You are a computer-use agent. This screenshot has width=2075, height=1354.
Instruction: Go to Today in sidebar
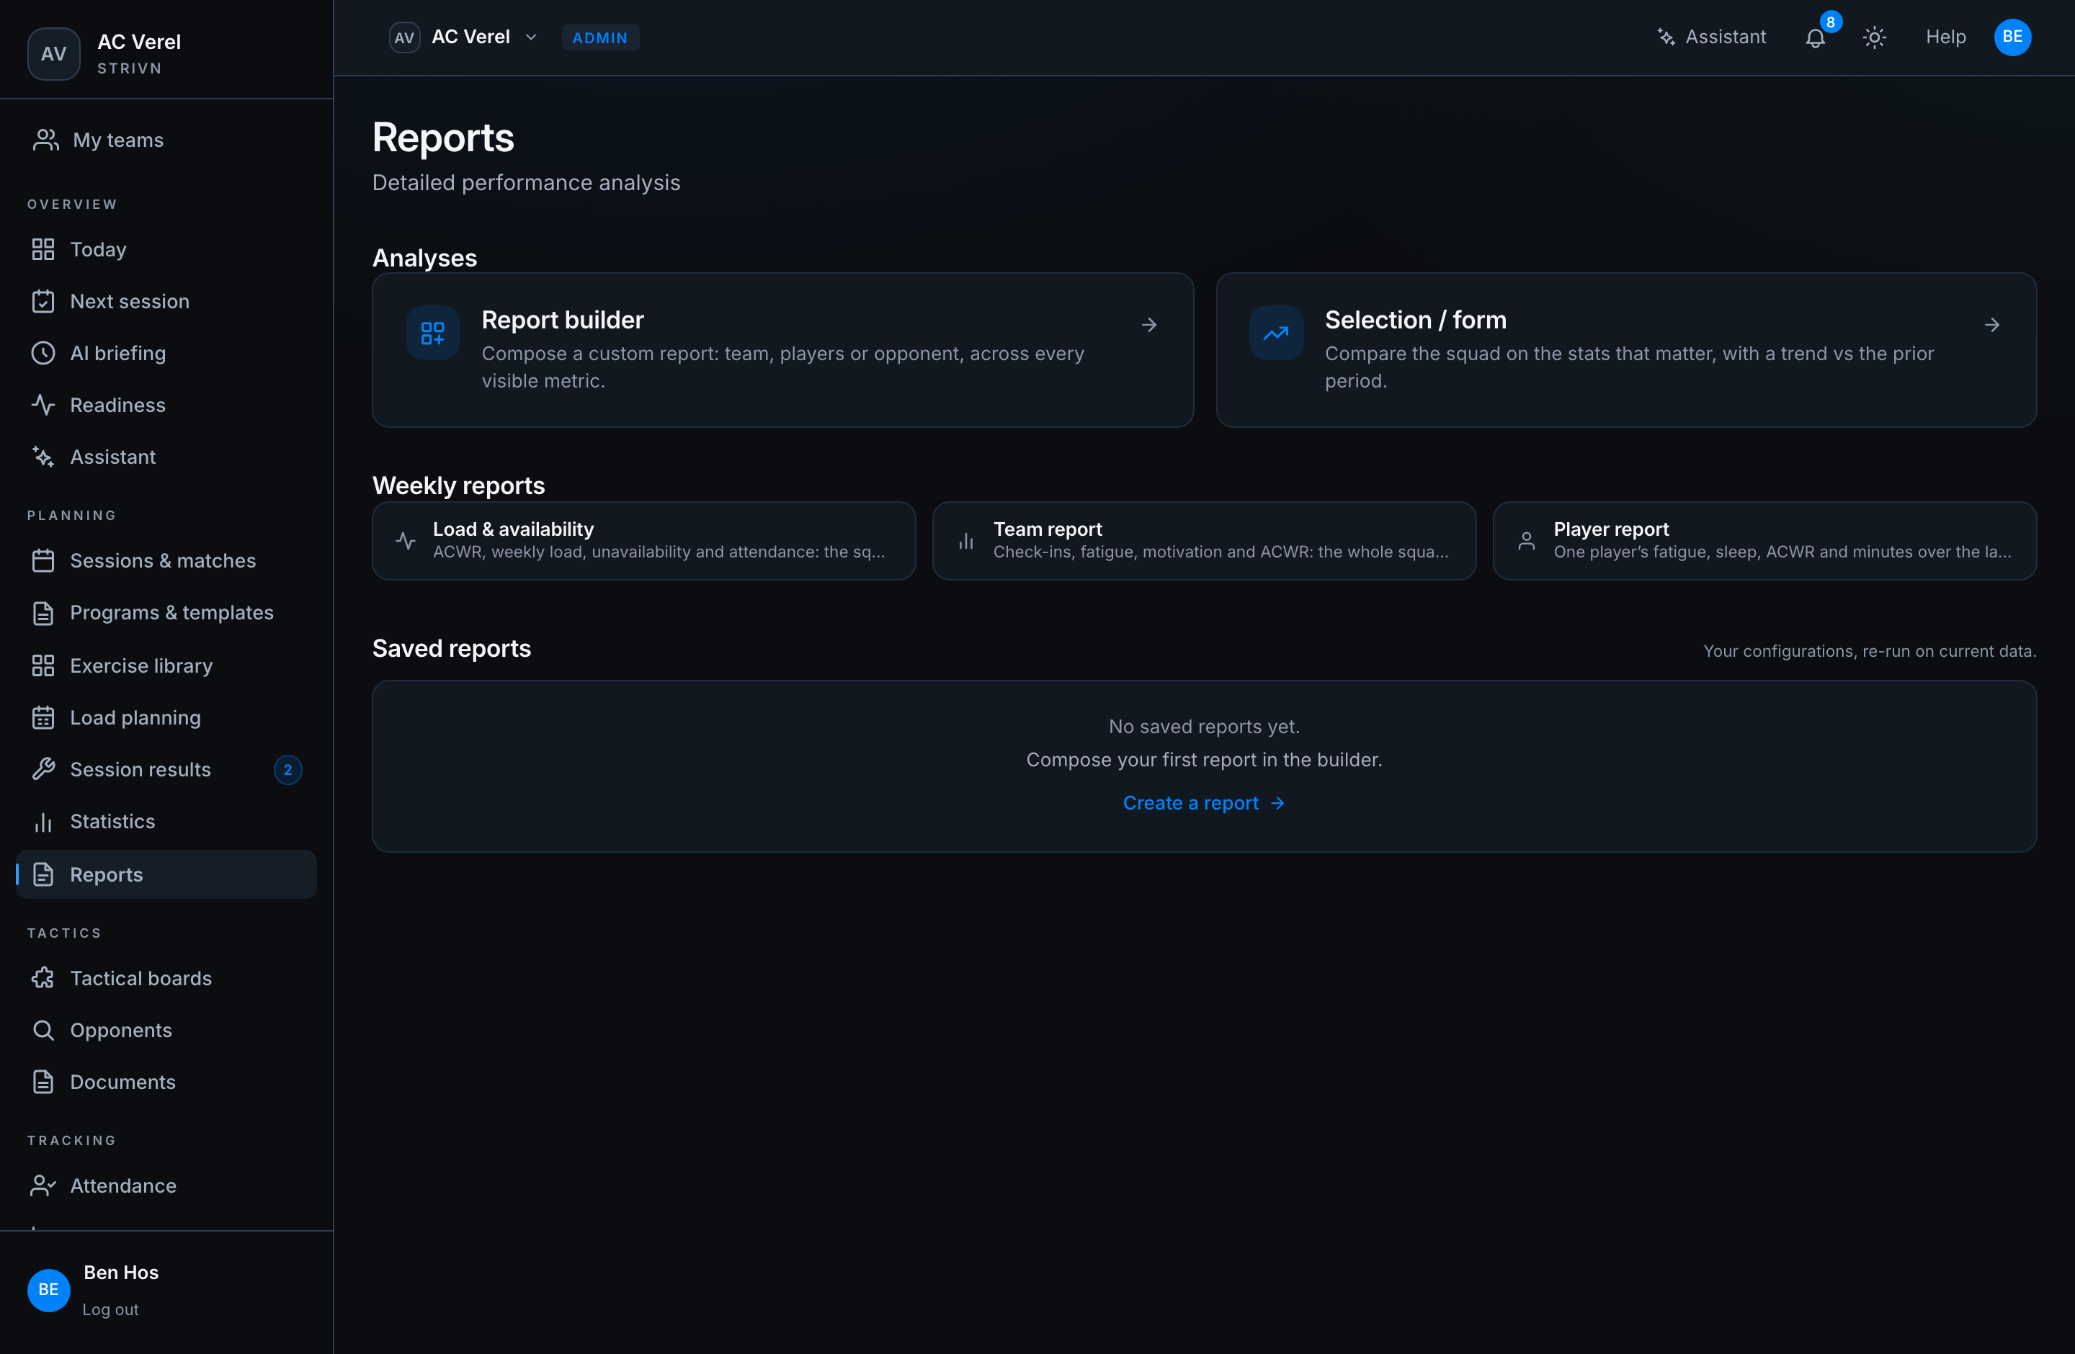(166, 249)
